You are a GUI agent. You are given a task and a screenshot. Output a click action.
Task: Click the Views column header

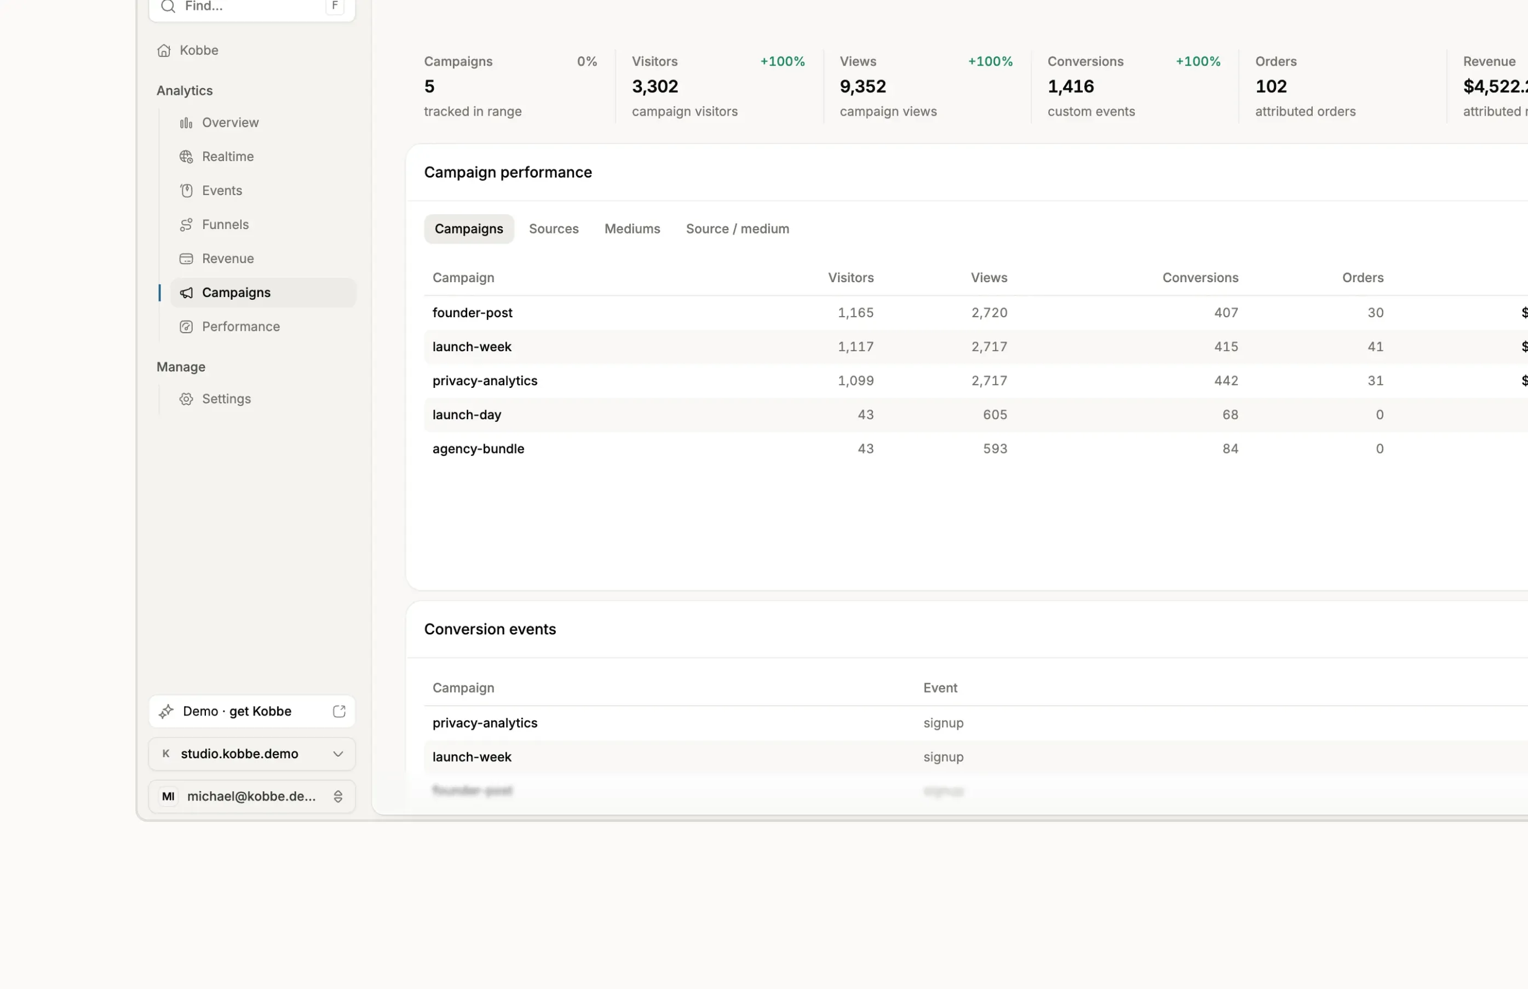pyautogui.click(x=989, y=277)
